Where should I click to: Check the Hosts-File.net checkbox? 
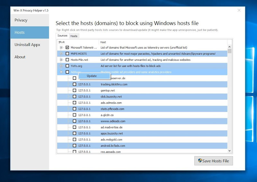click(x=67, y=60)
